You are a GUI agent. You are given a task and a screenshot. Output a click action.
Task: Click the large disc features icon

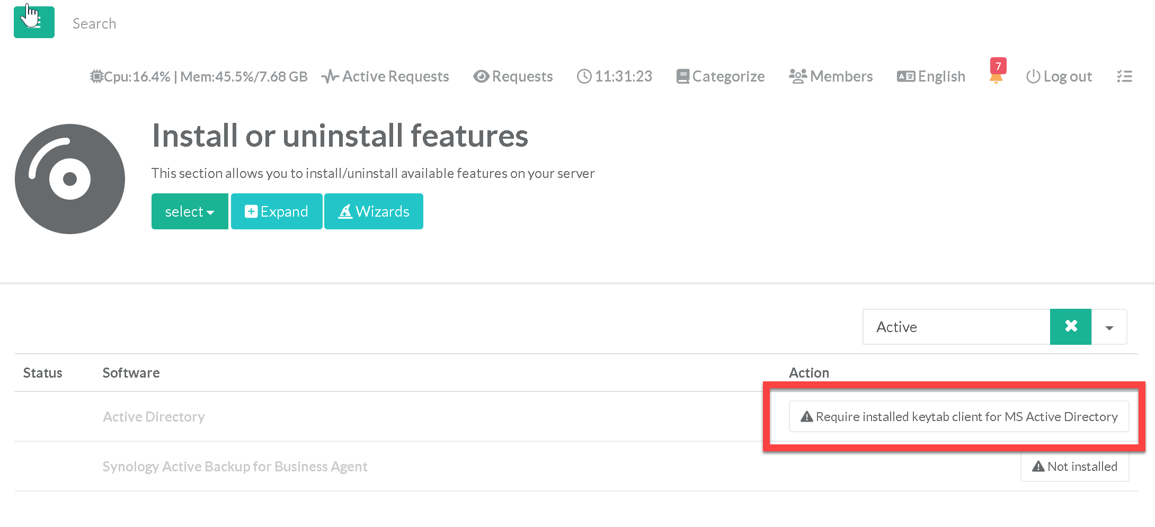point(70,179)
